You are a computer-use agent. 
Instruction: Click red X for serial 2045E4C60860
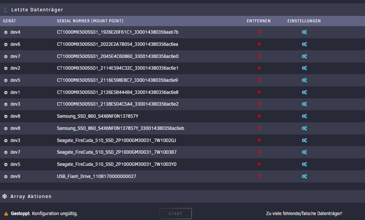point(259,56)
